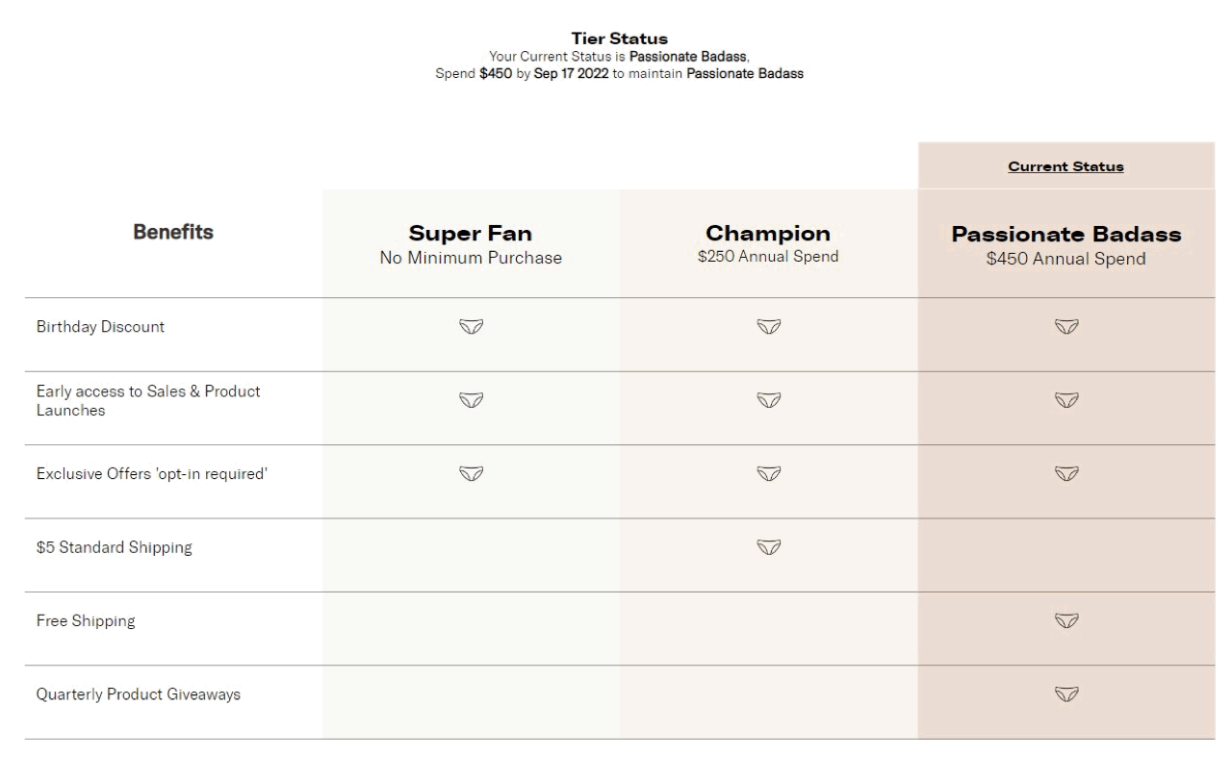This screenshot has width=1232, height=781.
Task: Click Champion Birthday Discount icon
Action: (x=768, y=327)
